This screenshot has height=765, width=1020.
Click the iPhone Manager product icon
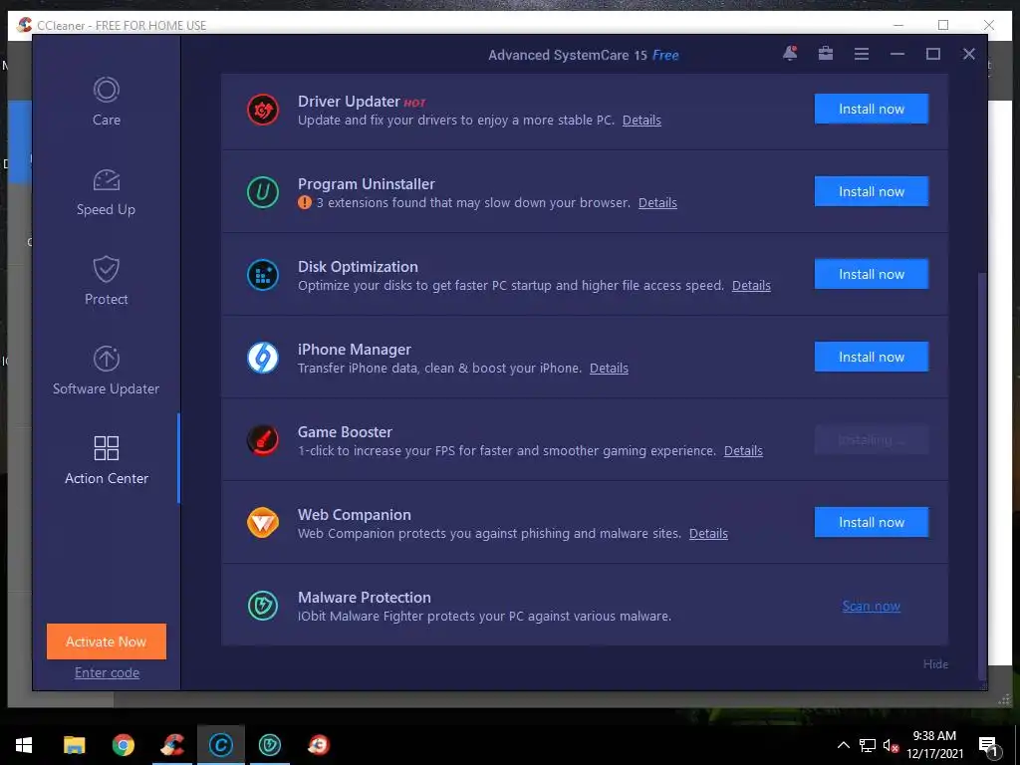263,358
